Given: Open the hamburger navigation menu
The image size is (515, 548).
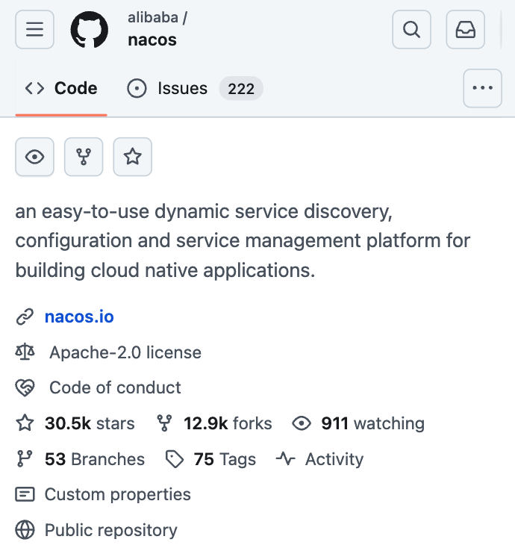Looking at the screenshot, I should [x=34, y=29].
